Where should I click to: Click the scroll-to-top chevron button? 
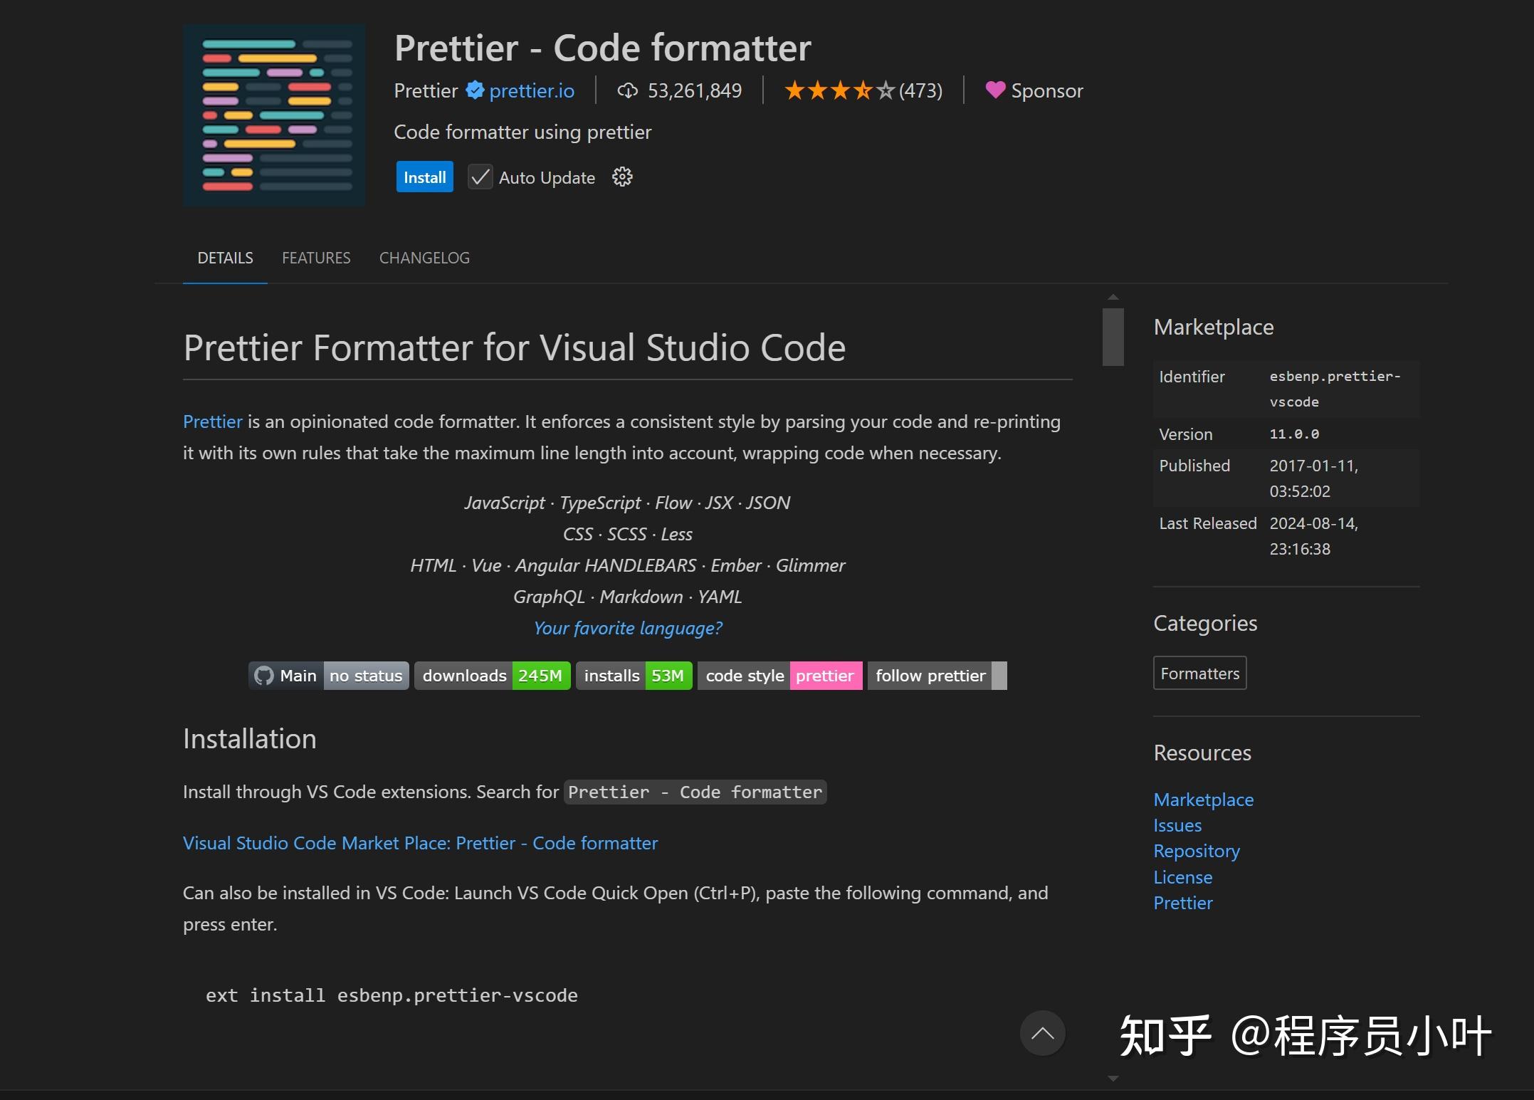[1043, 1033]
